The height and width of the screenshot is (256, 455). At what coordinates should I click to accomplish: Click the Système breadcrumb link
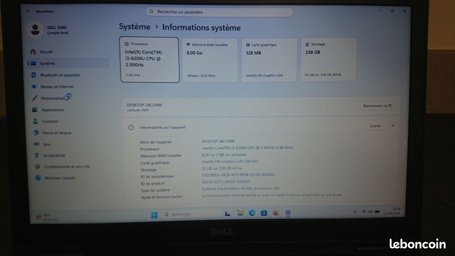135,27
